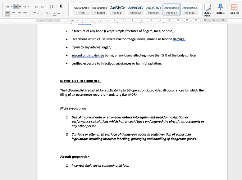Apply borders to selection

pos(55,14)
